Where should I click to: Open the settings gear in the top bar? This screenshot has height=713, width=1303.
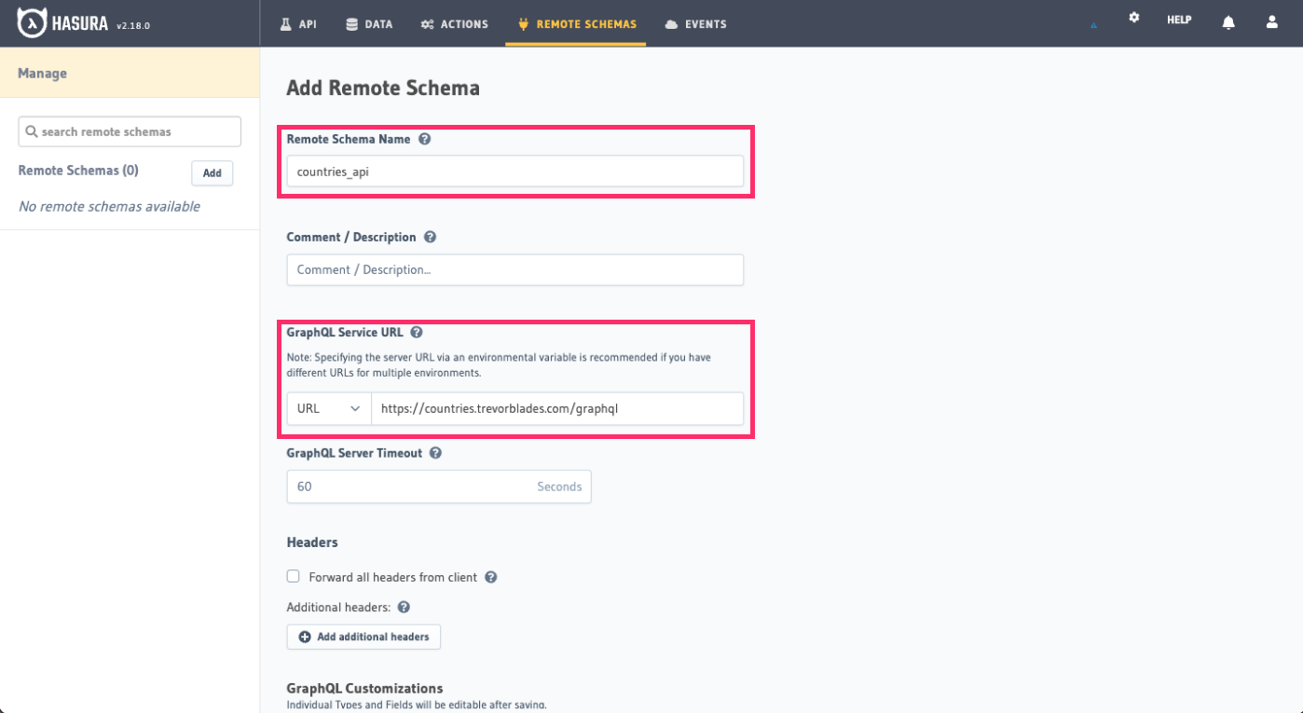coord(1133,17)
